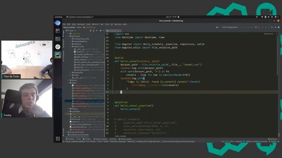Click the PyCharm icon in the dock

58,55
